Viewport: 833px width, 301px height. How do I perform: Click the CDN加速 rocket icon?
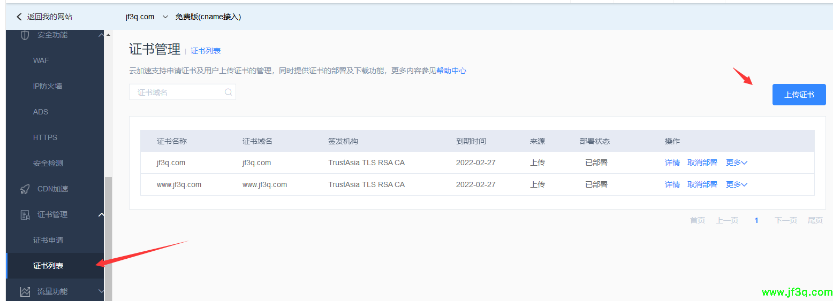click(25, 189)
